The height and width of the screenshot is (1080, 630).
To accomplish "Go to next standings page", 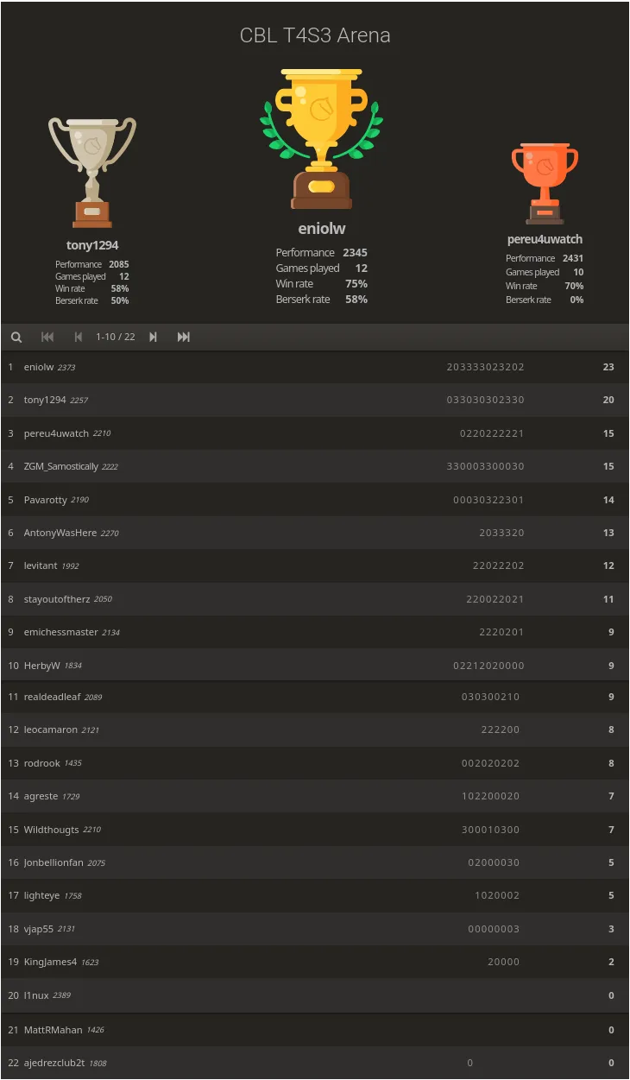I will (x=153, y=337).
